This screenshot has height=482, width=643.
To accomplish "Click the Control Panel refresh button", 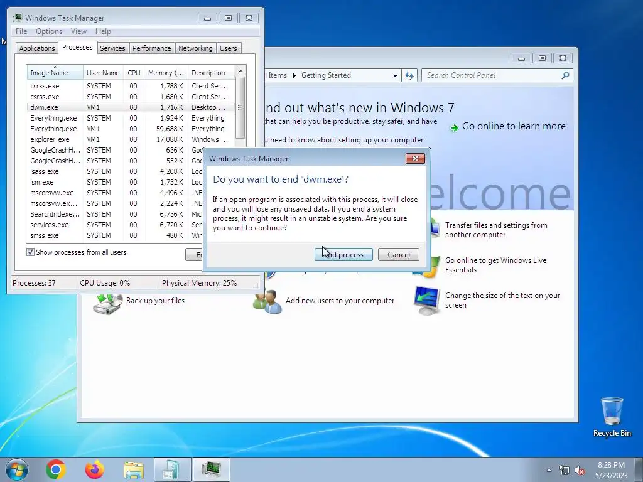I will point(409,75).
